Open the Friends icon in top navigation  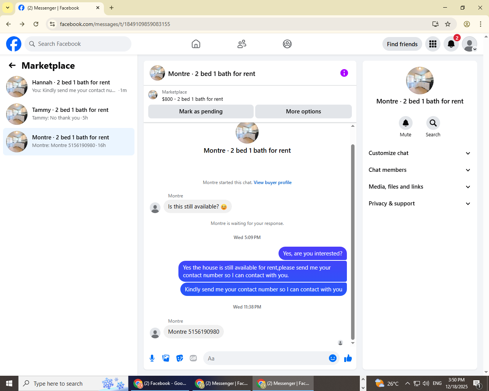coord(242,44)
